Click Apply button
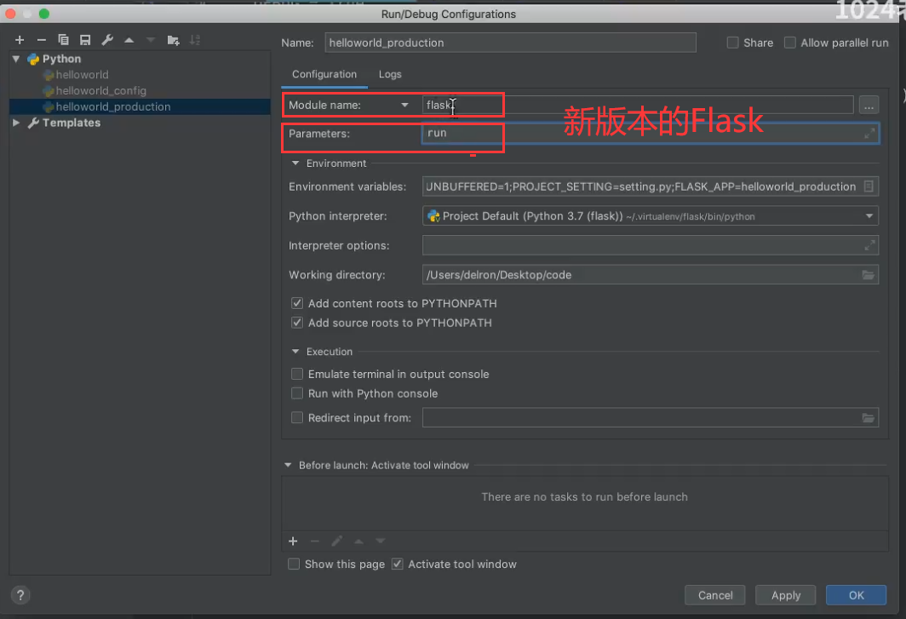 point(786,595)
